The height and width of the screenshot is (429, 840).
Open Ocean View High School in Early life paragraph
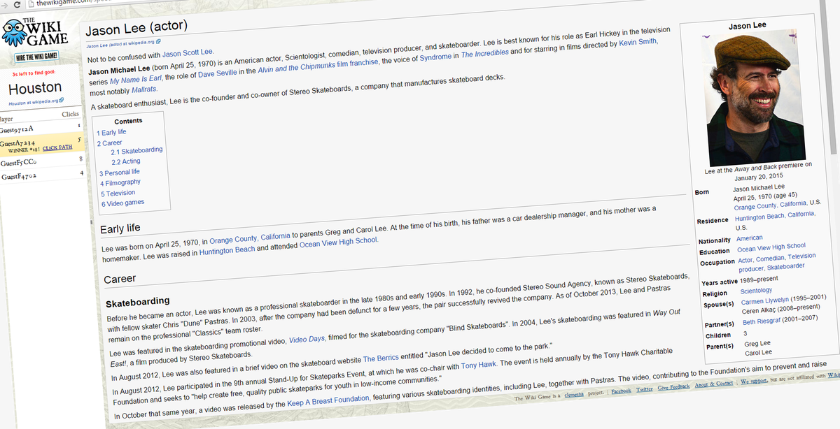coord(338,242)
